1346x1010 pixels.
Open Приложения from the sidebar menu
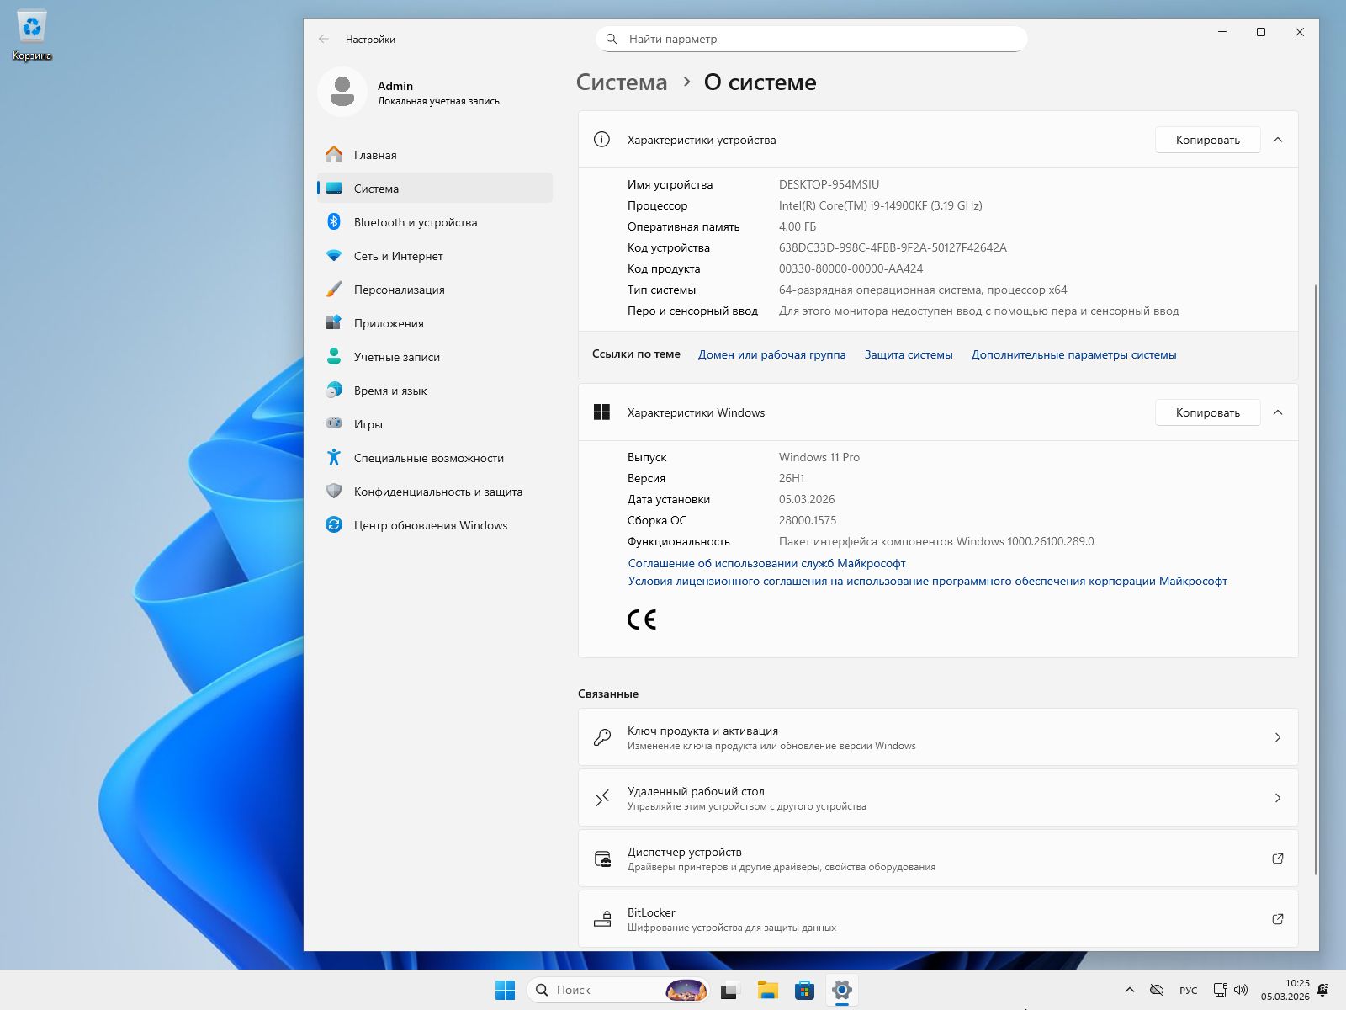pos(389,323)
